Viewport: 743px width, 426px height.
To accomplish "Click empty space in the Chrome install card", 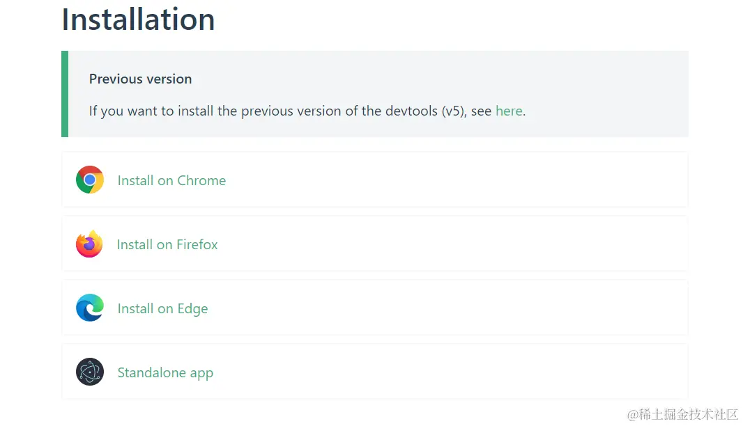I will [453, 180].
